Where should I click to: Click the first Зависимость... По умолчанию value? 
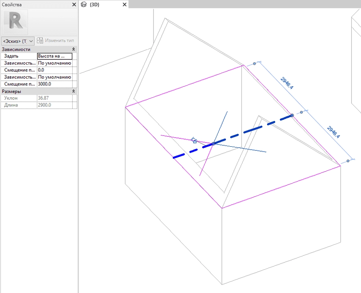tap(55, 63)
